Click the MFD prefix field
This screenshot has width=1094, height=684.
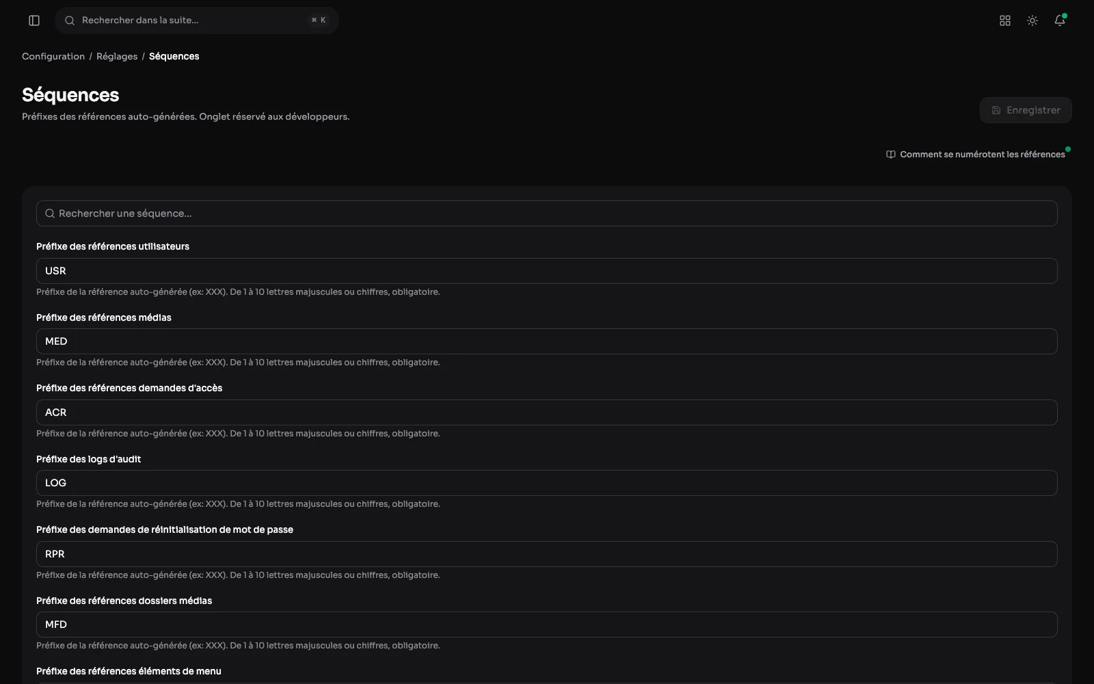pos(547,624)
